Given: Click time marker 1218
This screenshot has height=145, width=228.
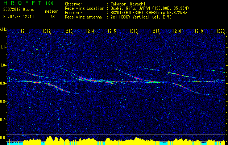Looking at the screenshot, I should pos(177,31).
